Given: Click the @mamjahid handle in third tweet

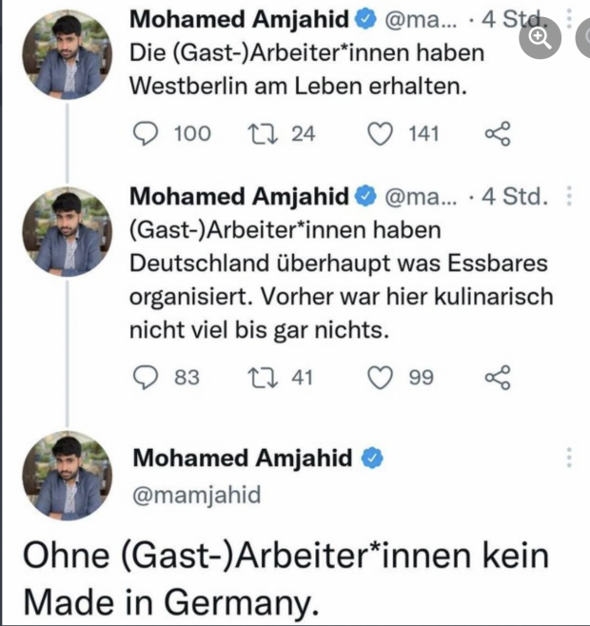Looking at the screenshot, I should tap(195, 495).
